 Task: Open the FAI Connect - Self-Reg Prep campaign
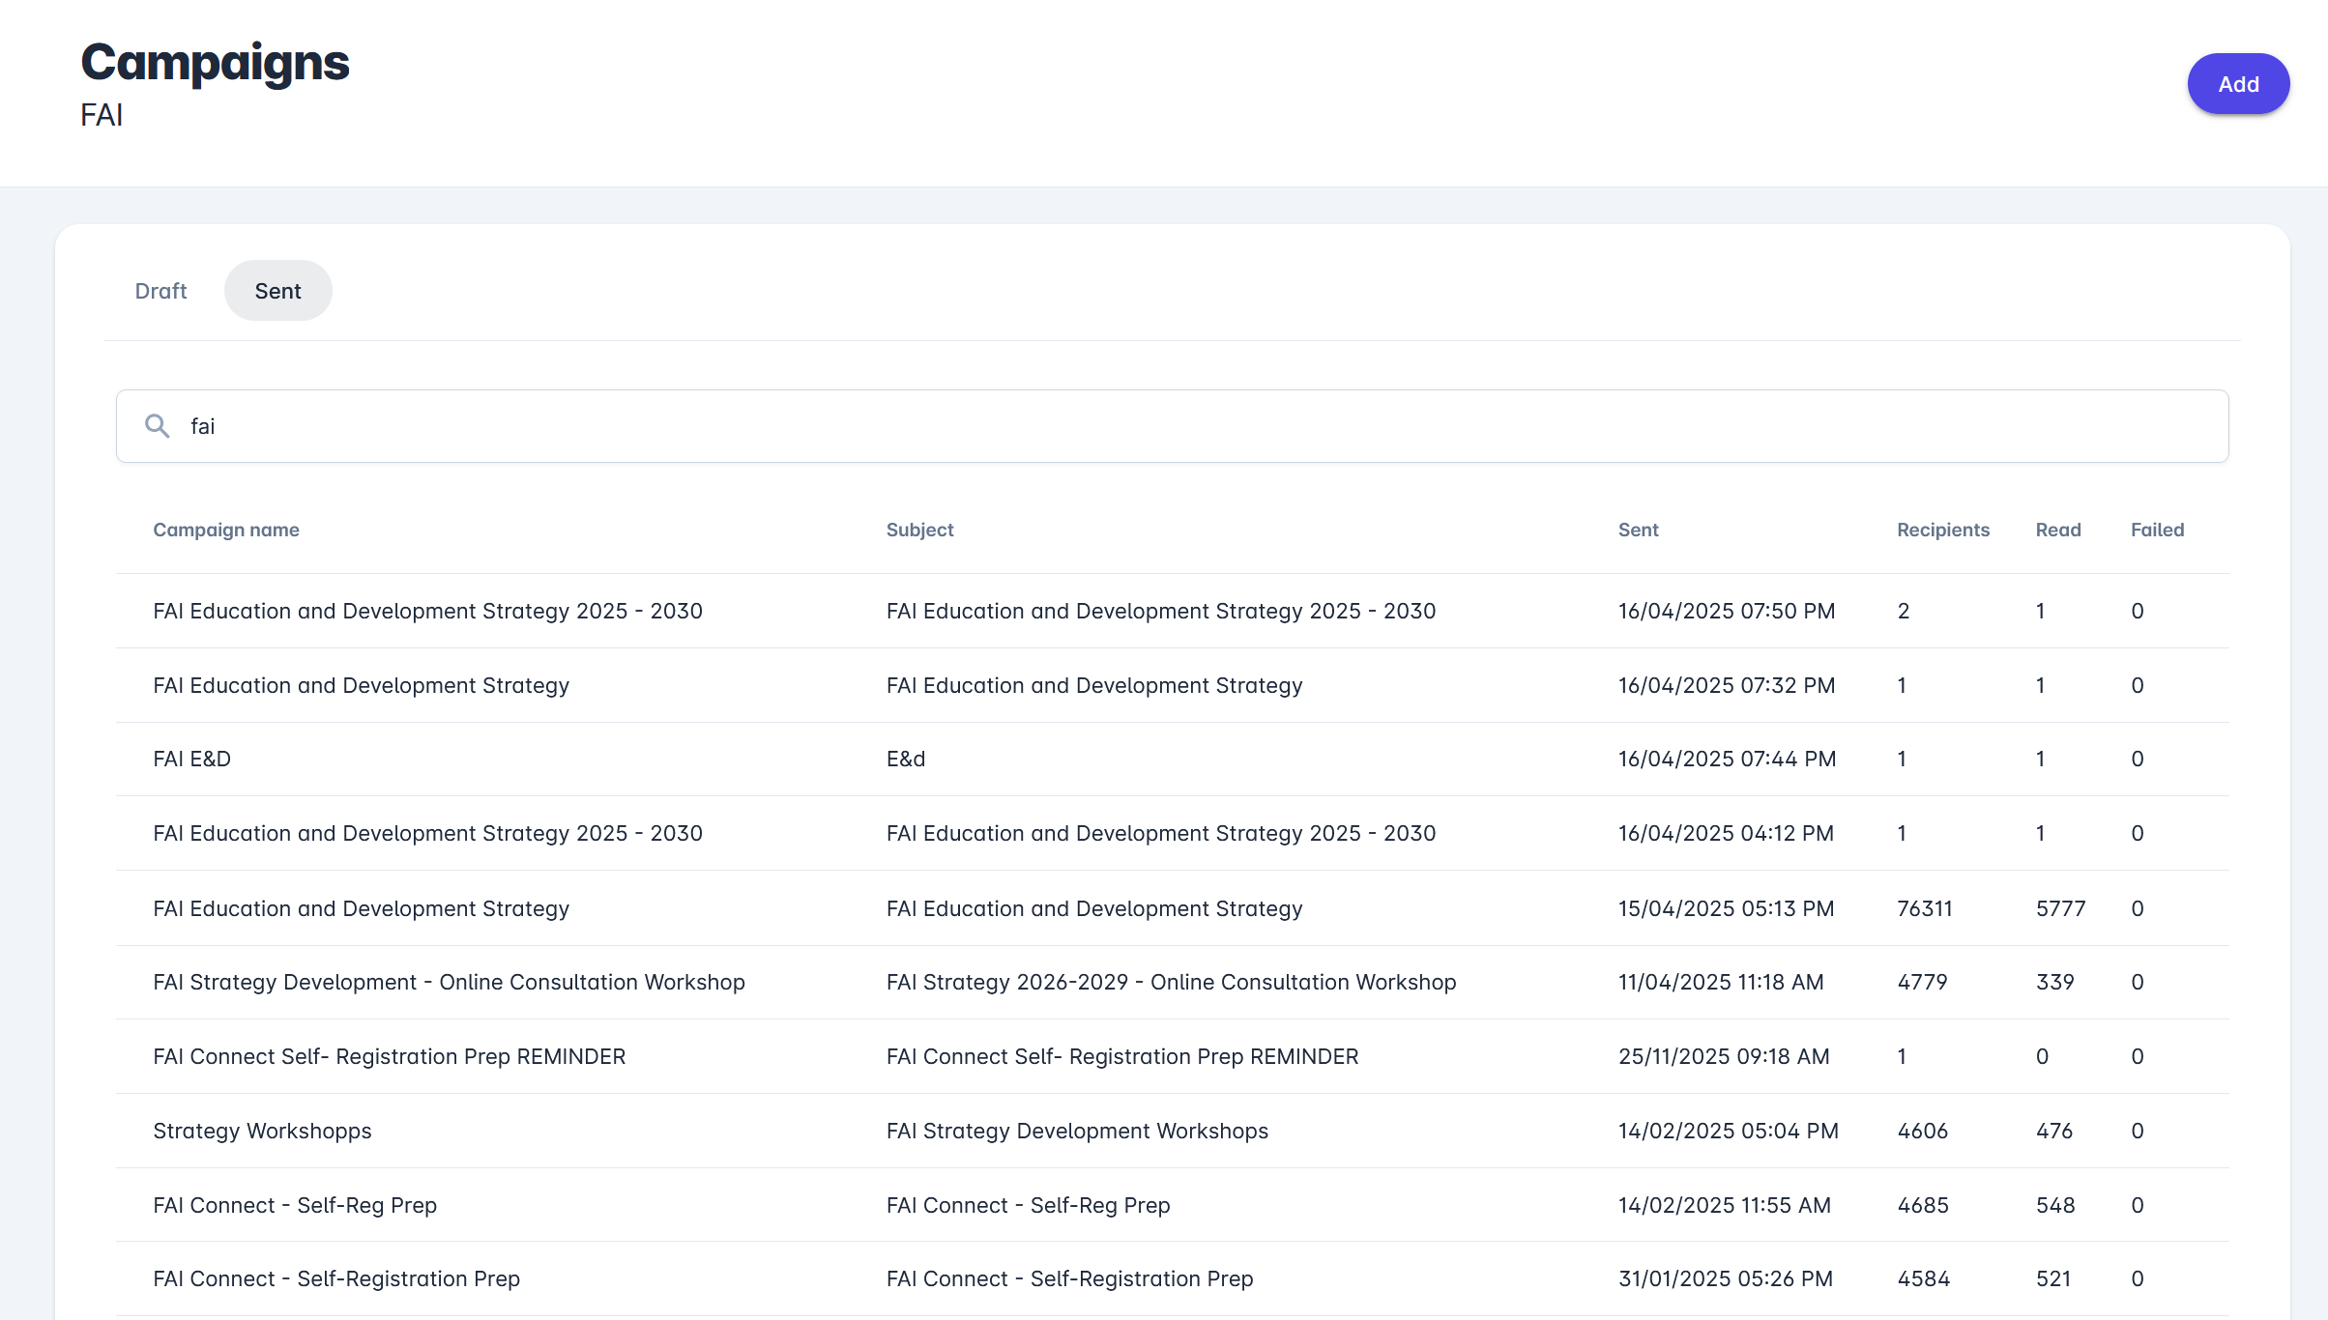(x=295, y=1205)
